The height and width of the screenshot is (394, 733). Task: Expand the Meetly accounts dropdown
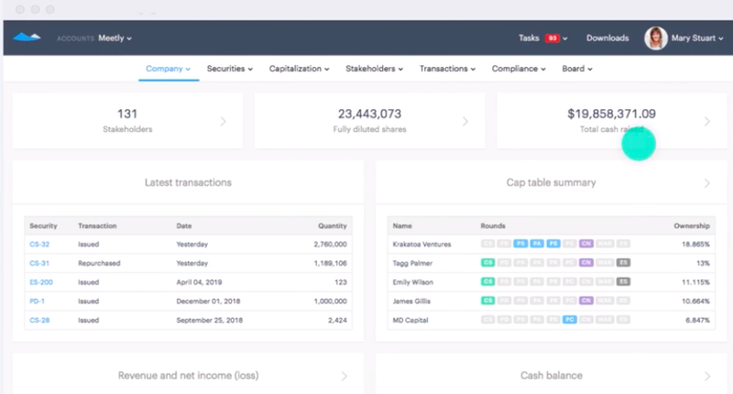click(x=115, y=38)
